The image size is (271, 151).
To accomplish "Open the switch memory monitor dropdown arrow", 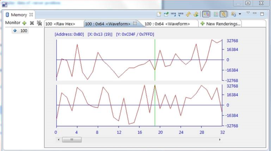I will [240, 14].
